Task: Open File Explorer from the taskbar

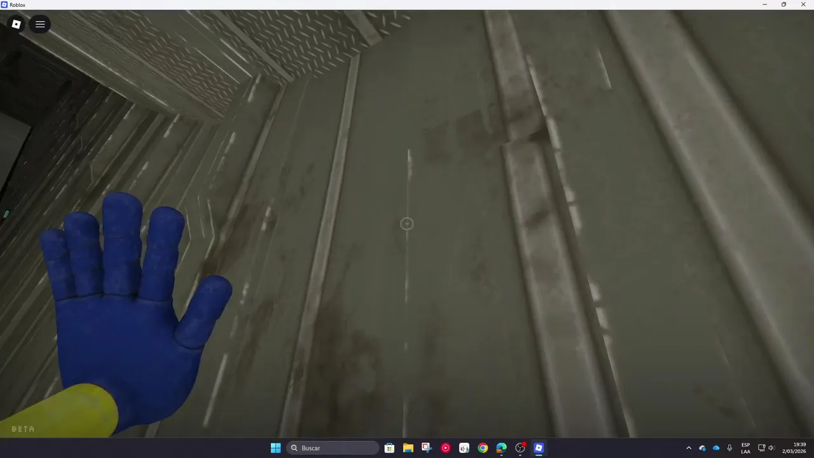Action: click(x=408, y=448)
